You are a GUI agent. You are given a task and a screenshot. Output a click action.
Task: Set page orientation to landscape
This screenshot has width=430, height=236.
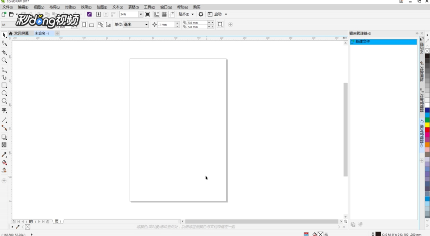pos(92,25)
